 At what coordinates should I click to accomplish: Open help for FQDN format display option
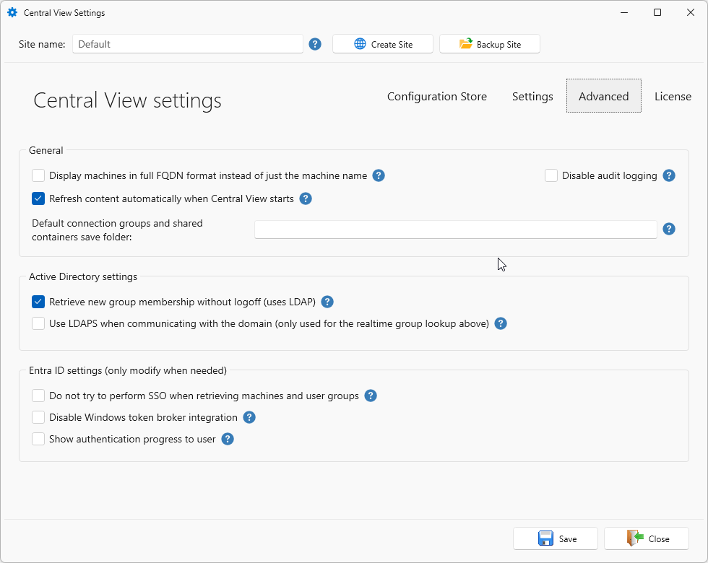pyautogui.click(x=379, y=175)
